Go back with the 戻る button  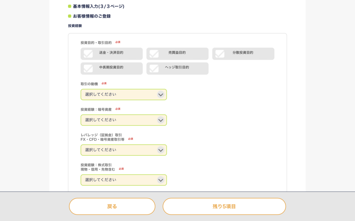point(112,206)
